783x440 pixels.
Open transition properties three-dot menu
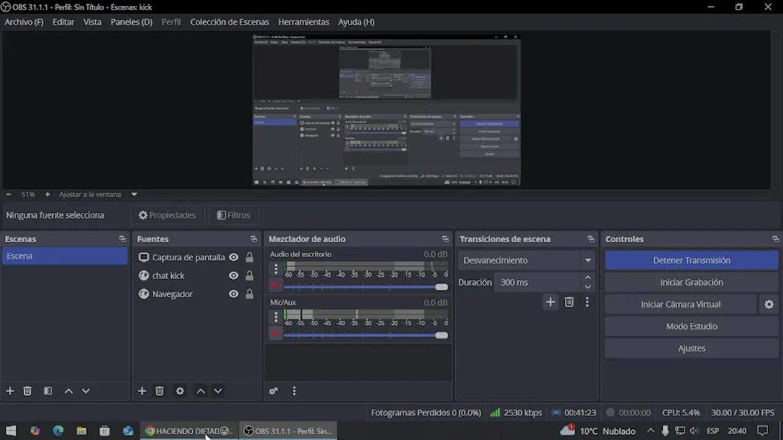[x=587, y=302]
